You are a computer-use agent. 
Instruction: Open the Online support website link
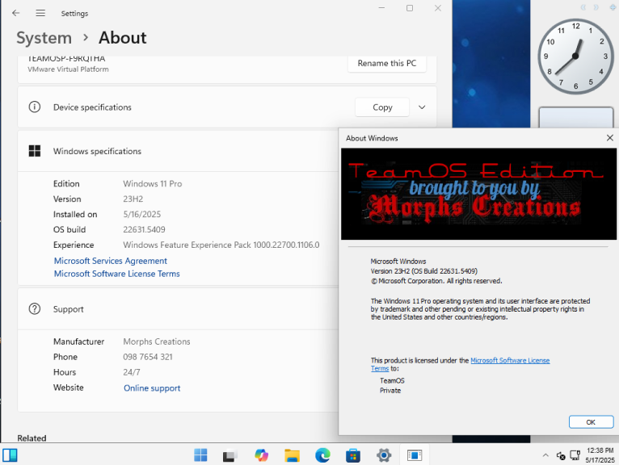(x=152, y=388)
